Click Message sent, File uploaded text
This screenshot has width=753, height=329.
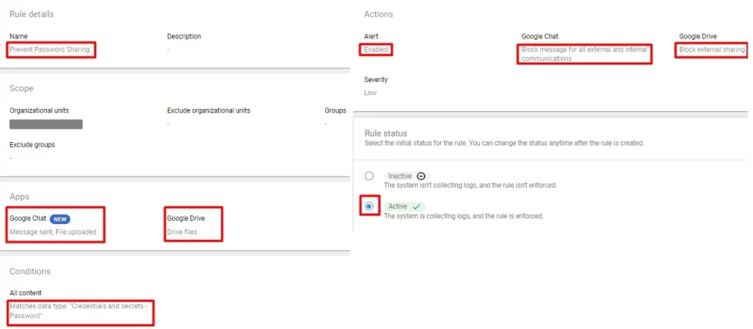[x=53, y=232]
